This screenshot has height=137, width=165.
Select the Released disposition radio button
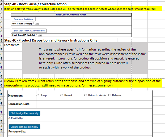109,95
